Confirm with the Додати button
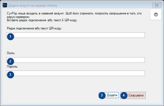The width and height of the screenshot is (164, 106). pos(109,95)
